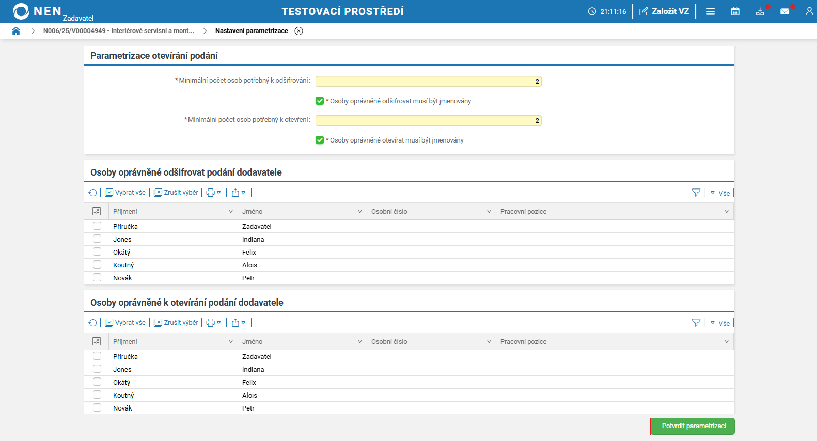Refresh the decryption persons table
This screenshot has width=817, height=441.
pyautogui.click(x=93, y=193)
